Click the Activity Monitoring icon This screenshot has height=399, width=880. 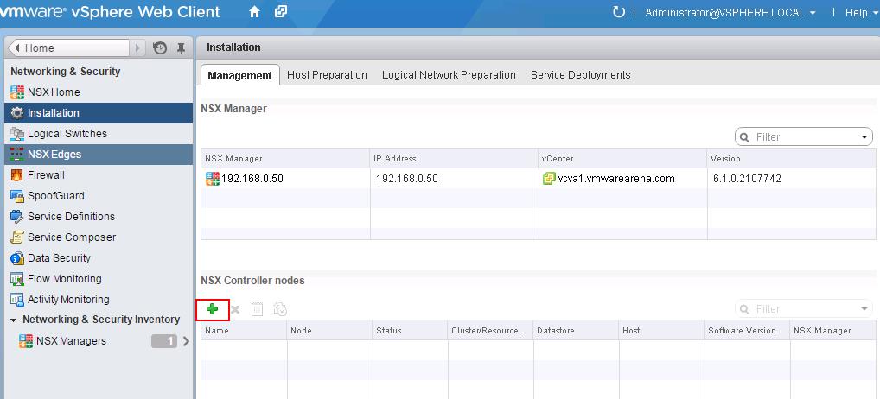coord(17,300)
